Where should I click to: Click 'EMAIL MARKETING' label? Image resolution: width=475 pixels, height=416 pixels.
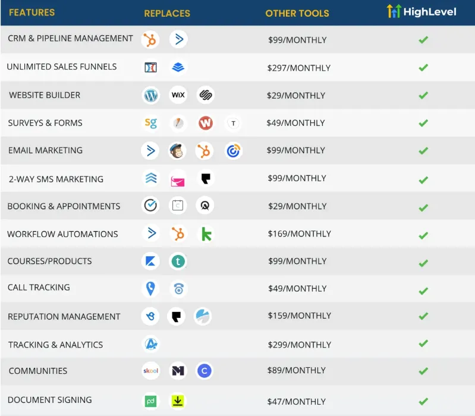point(45,150)
